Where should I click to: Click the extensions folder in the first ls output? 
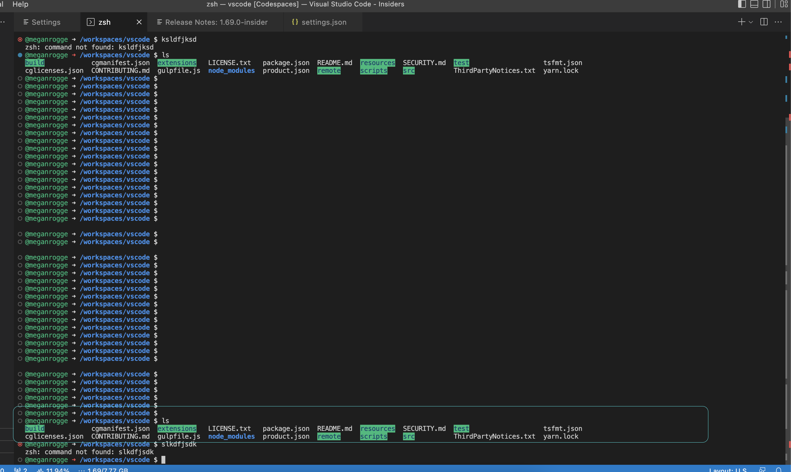click(177, 63)
